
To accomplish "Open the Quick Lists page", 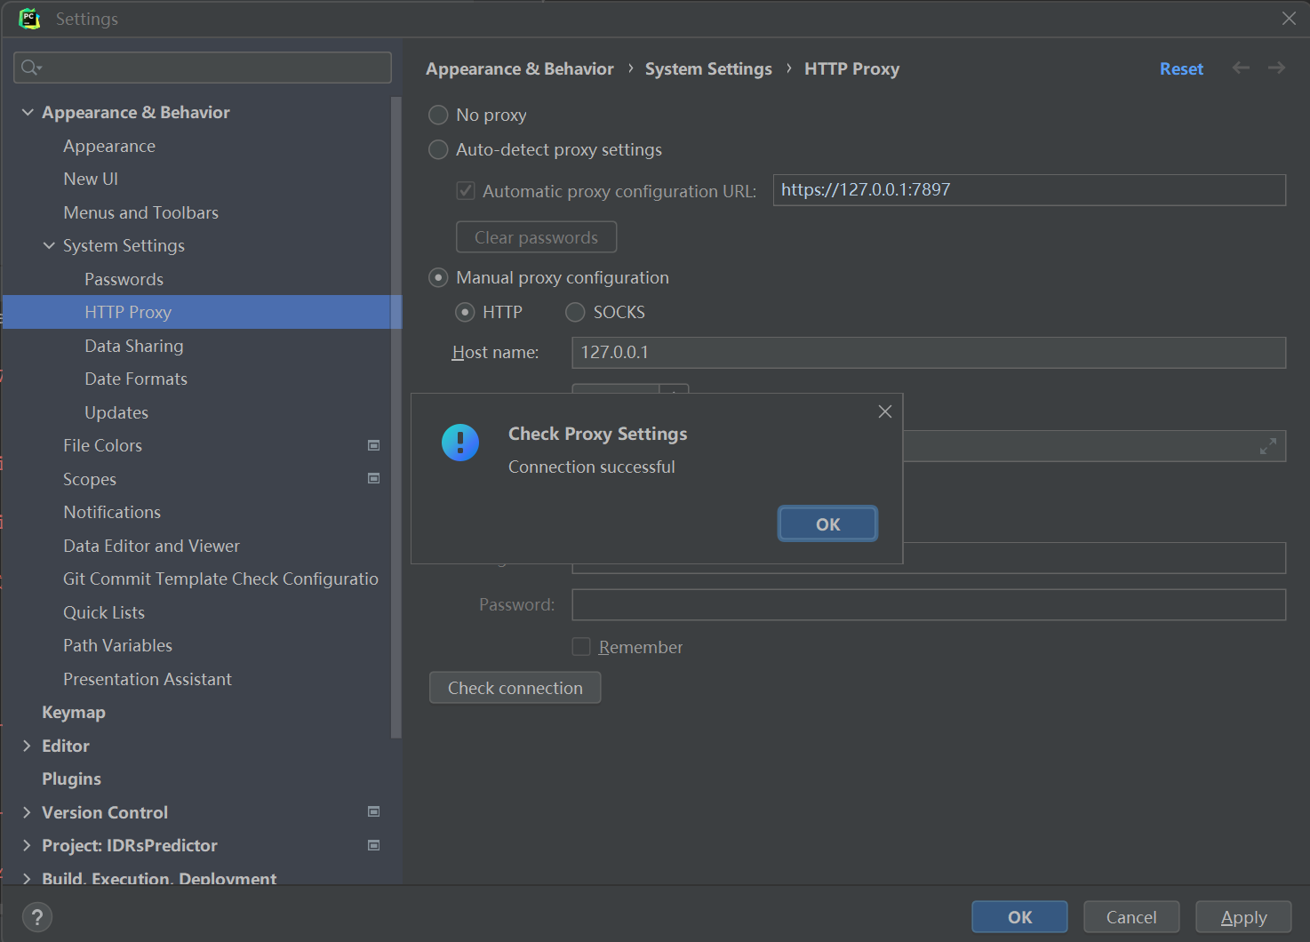I will coord(104,612).
